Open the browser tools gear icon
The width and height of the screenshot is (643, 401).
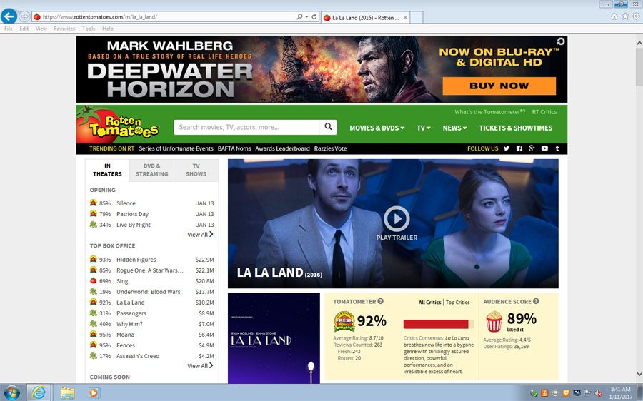(x=636, y=16)
